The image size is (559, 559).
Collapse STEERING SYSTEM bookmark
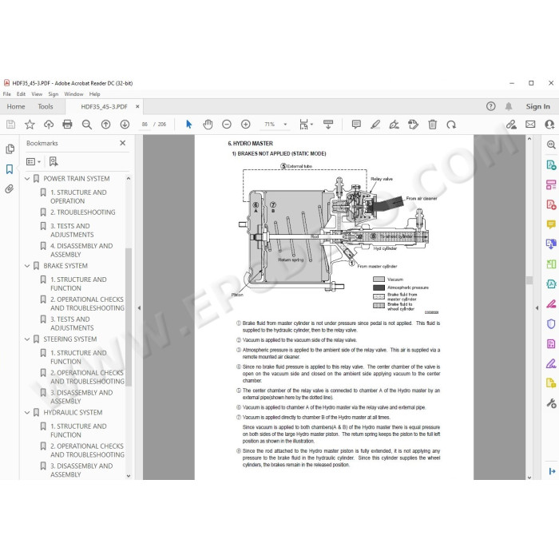27,339
